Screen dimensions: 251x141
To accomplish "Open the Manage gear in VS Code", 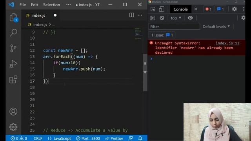I will click(13, 127).
